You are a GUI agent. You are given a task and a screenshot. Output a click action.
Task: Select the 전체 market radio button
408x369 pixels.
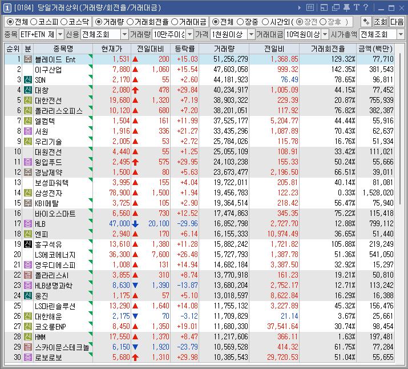pyautogui.click(x=10, y=22)
